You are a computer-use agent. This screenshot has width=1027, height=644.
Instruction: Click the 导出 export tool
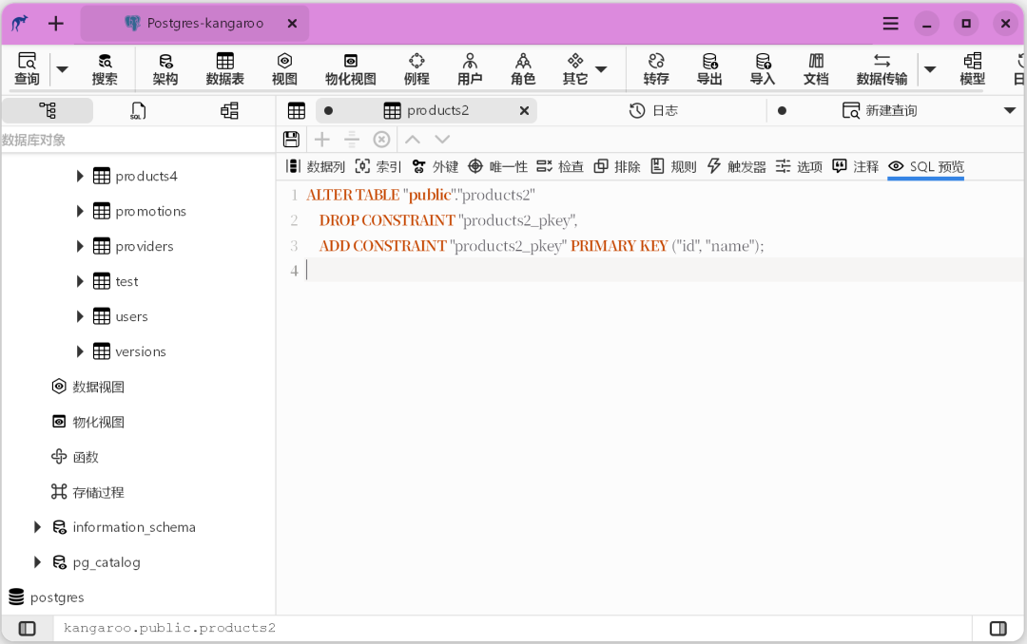[x=709, y=68]
